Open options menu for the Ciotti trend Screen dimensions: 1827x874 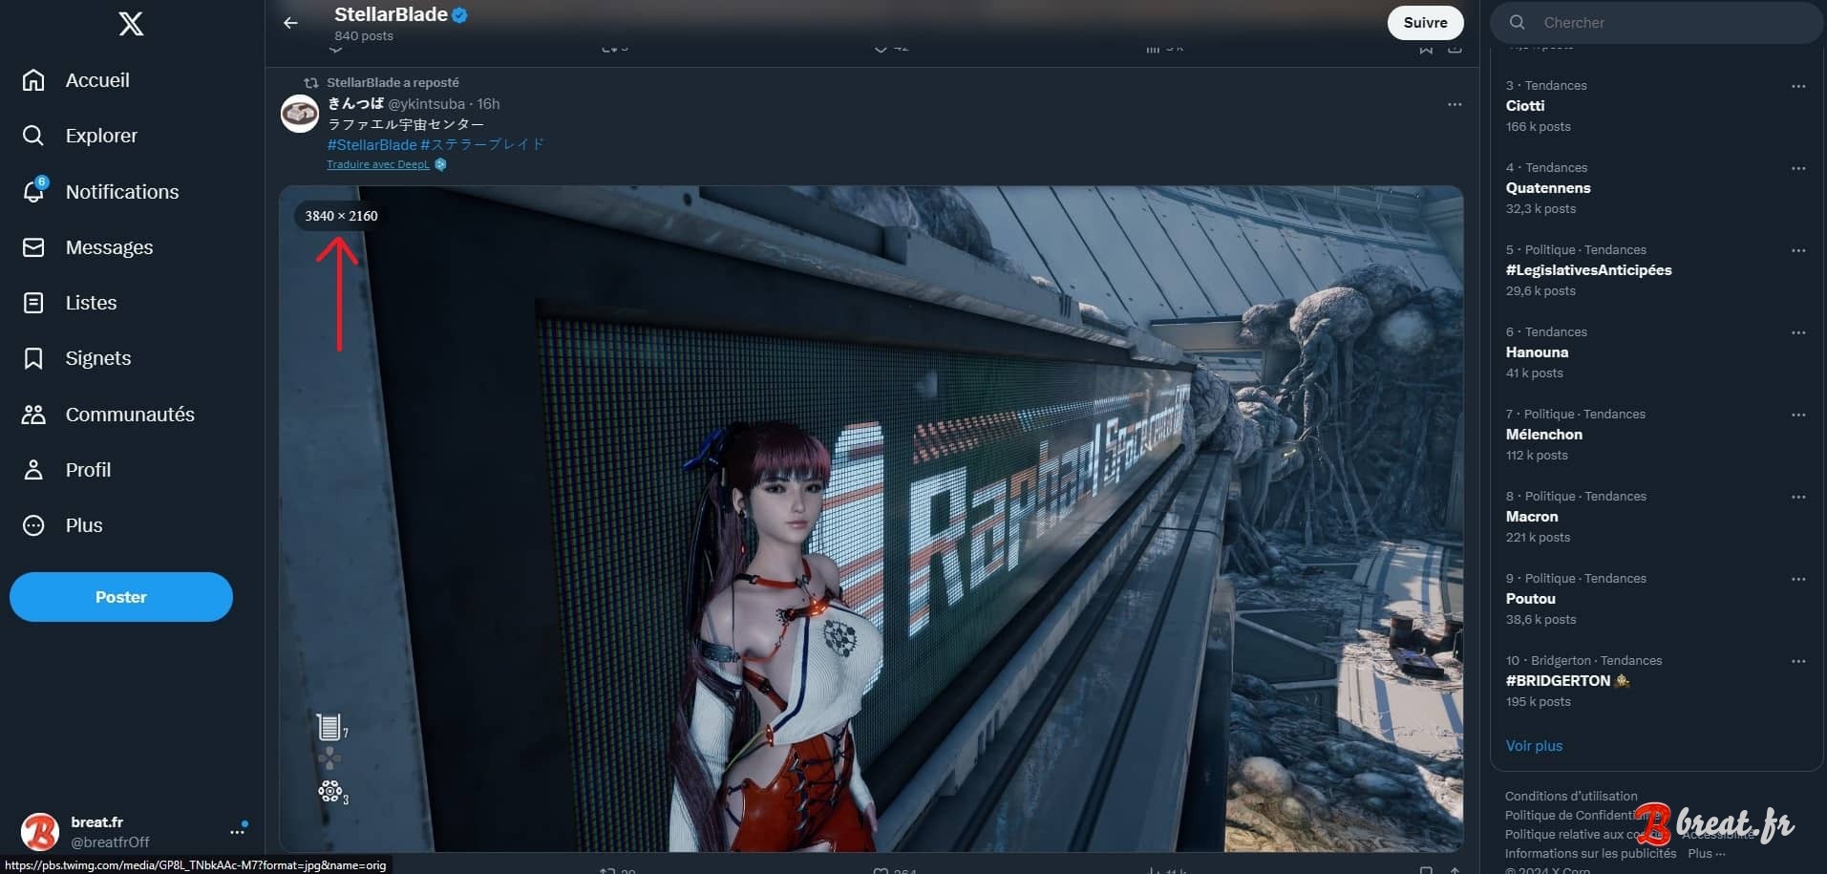(1801, 86)
